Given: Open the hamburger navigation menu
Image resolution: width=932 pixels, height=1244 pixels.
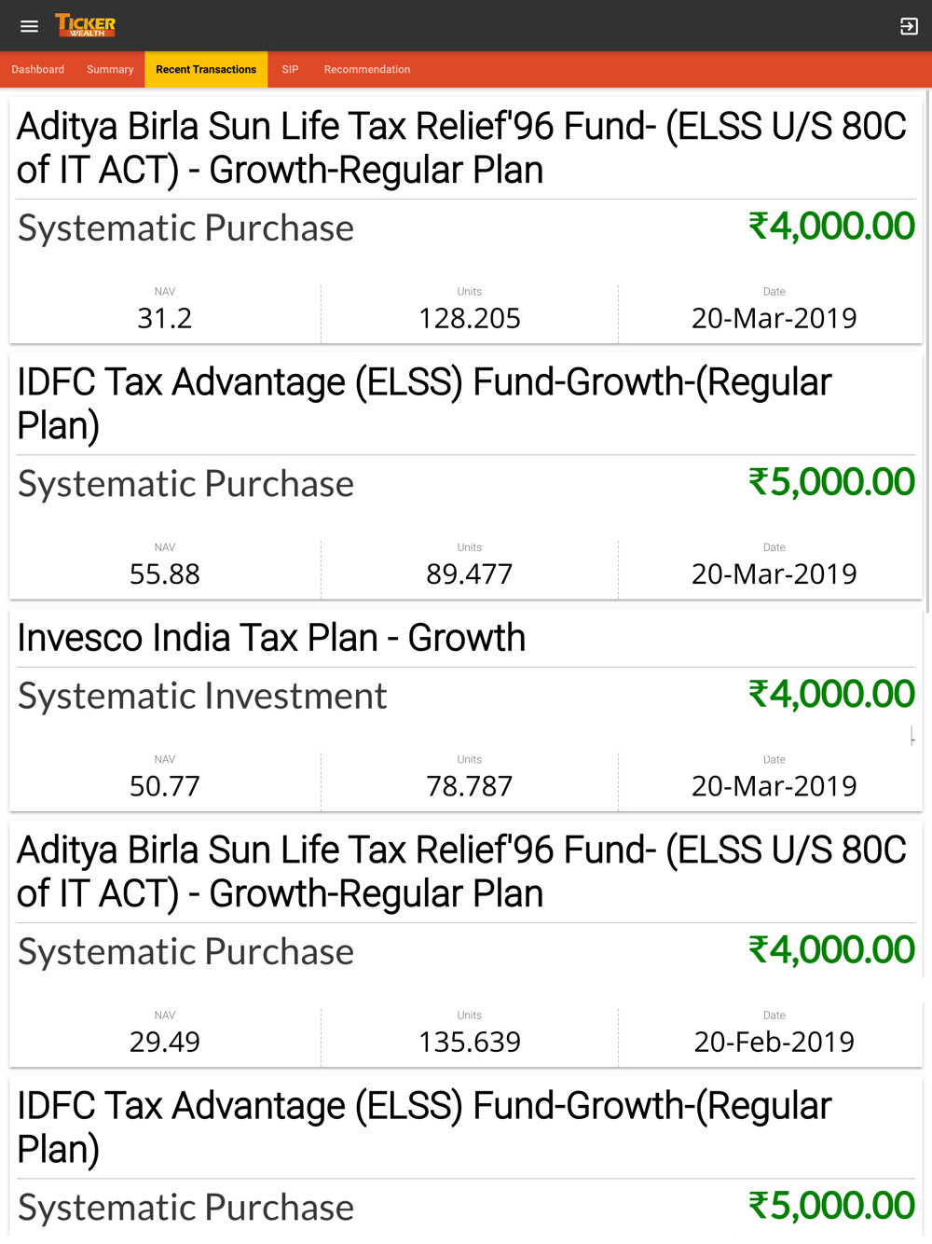Looking at the screenshot, I should 29,26.
